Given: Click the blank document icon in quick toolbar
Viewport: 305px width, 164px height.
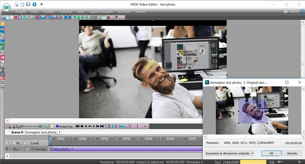Looking at the screenshot, I should coord(22,4).
